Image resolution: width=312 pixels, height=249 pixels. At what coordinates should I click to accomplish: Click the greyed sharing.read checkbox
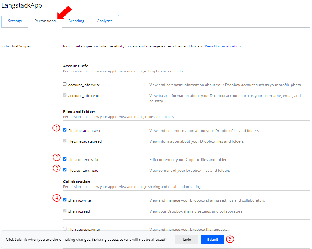65,211
